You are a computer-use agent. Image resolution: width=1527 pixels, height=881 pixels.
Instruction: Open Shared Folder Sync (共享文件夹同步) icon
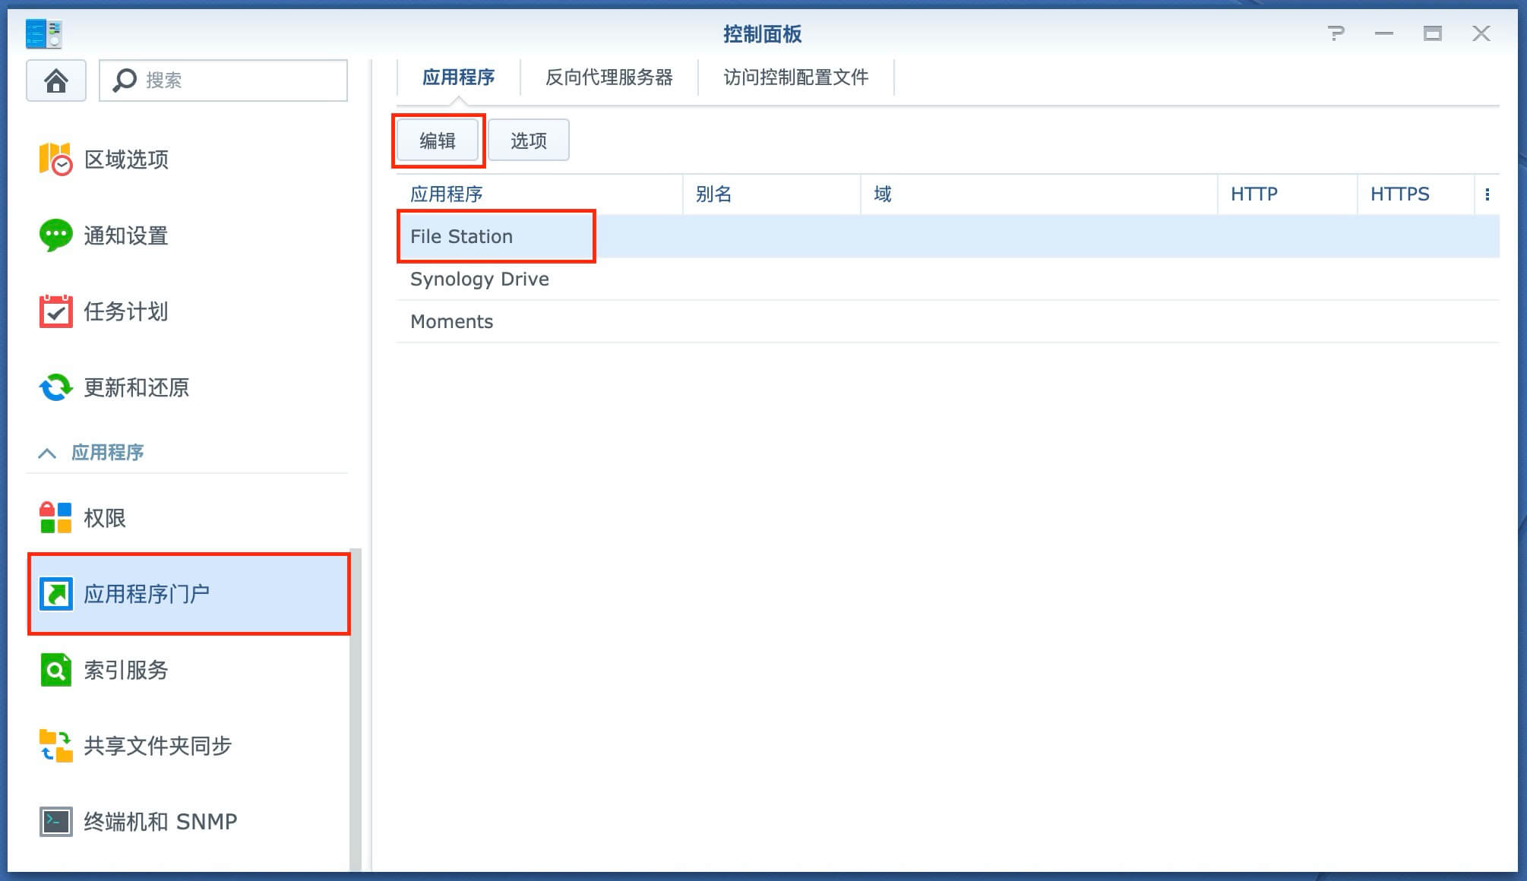(x=55, y=746)
